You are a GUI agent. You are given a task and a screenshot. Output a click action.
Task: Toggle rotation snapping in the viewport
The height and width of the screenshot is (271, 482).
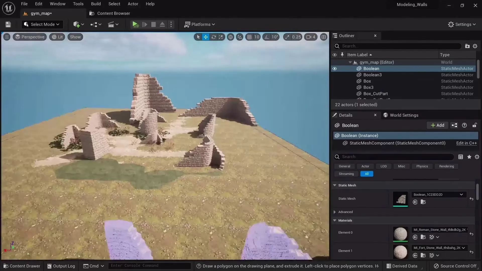[267, 37]
